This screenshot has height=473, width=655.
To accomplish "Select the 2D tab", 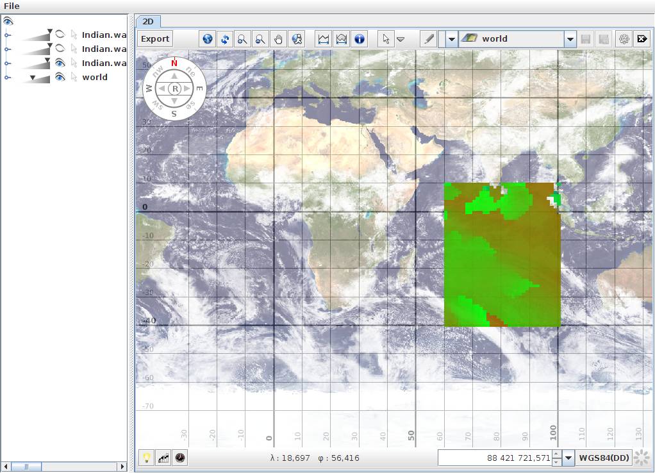I will tap(148, 22).
